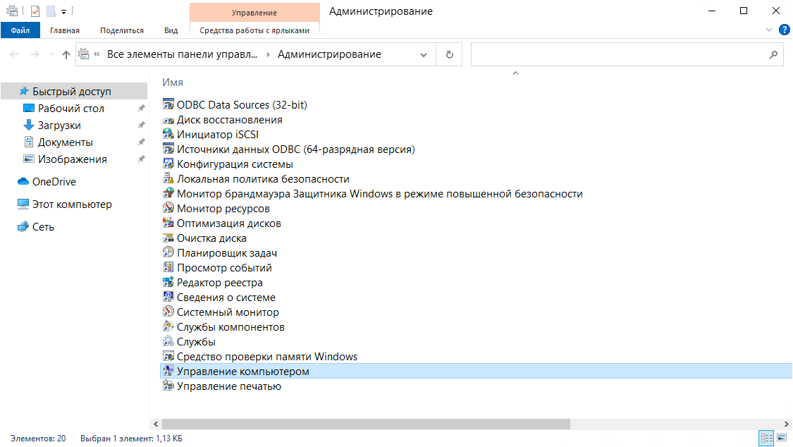Open the Вид ribbon tab
Screen dimensions: 793x447
[171, 30]
